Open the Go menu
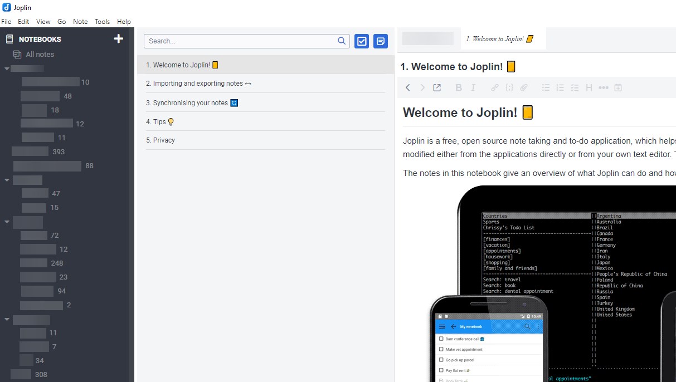Viewport: 676px width, 382px height. click(61, 22)
